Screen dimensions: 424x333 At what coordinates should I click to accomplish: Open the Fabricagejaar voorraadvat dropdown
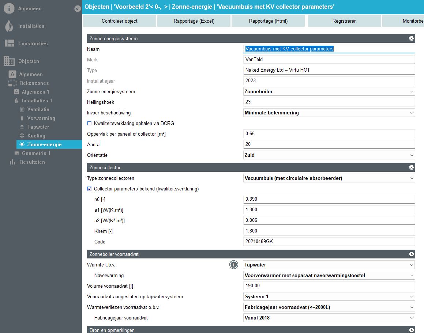click(x=329, y=318)
